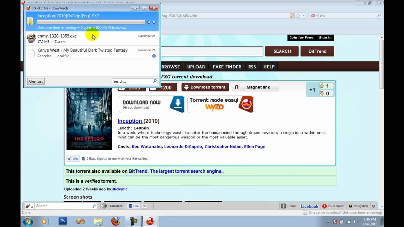Click the Torrent made easy WYZO banner
The image size is (404, 227).
221,104
